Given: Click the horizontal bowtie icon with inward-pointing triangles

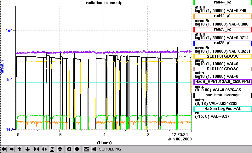Looking at the screenshot, I should pos(37,149).
